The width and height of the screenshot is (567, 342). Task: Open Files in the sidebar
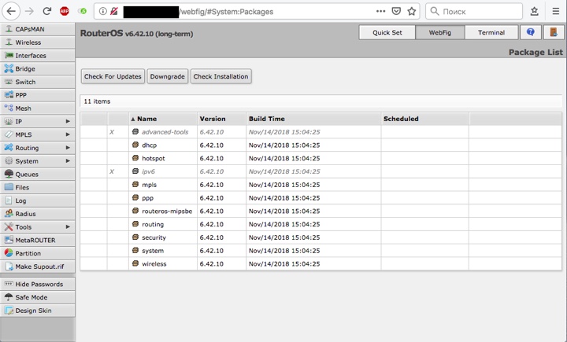[x=38, y=187]
